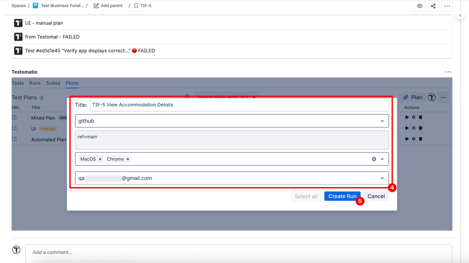
Task: Remove the MacOS tag from environments
Action: tap(100, 159)
